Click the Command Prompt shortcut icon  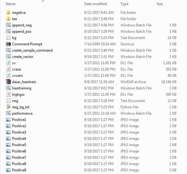coord(8,44)
